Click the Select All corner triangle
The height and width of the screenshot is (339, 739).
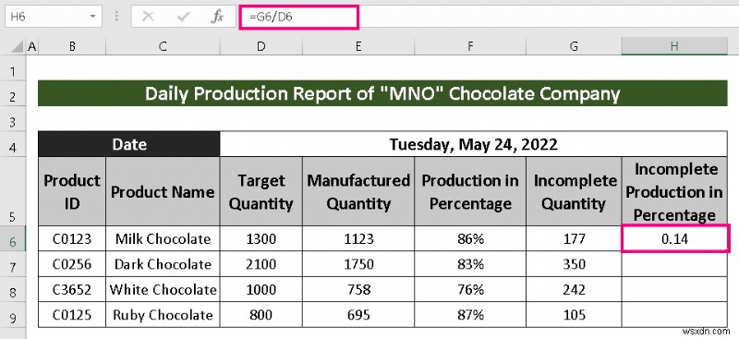pos(16,46)
